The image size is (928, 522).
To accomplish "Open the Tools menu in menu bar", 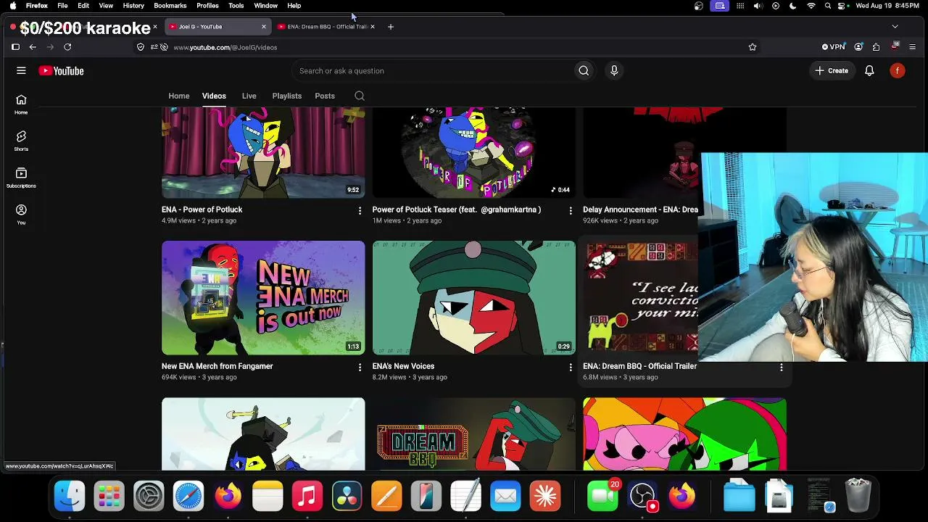I will 236,6.
